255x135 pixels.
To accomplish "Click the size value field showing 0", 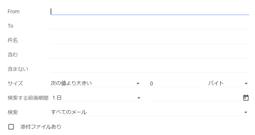I will coord(174,84).
